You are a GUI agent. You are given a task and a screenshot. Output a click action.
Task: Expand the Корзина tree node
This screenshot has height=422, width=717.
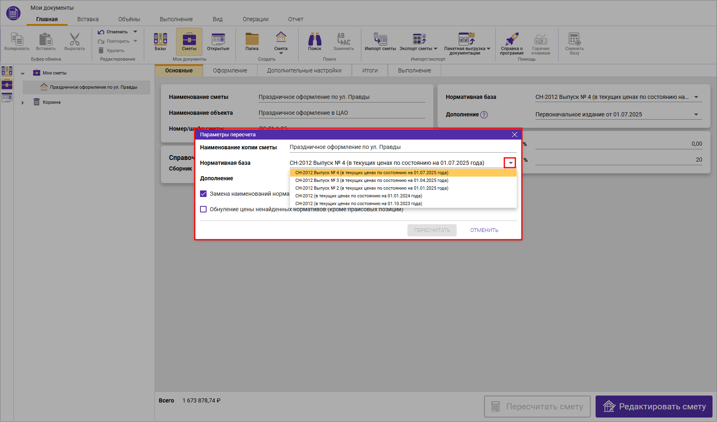click(x=23, y=103)
